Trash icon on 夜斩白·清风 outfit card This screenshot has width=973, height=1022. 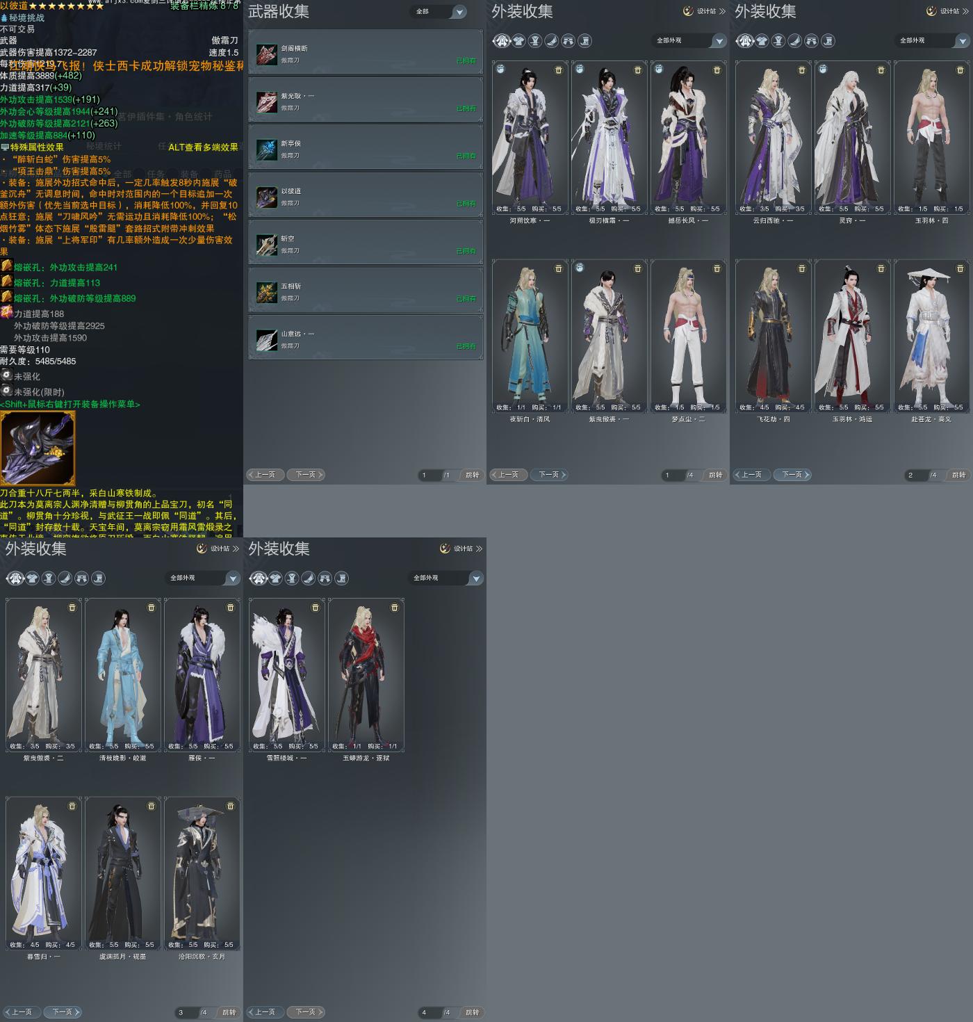[x=559, y=268]
